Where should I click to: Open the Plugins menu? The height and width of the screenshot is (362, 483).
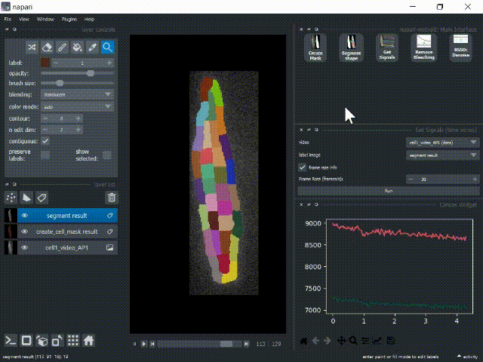[69, 19]
